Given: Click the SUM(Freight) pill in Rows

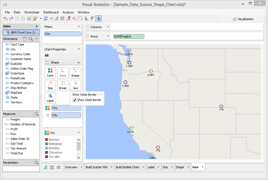Looking at the screenshot, I should [x=129, y=36].
